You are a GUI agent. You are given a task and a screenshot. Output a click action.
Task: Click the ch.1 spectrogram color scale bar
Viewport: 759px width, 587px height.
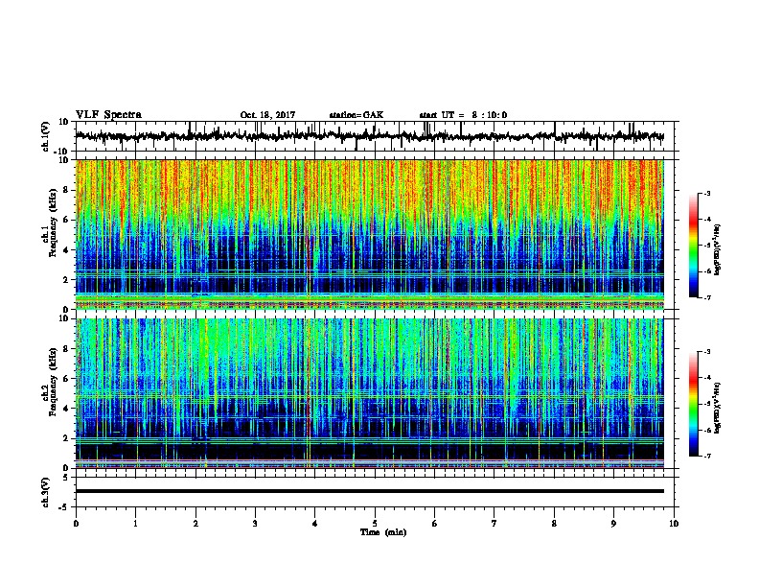[x=693, y=246]
